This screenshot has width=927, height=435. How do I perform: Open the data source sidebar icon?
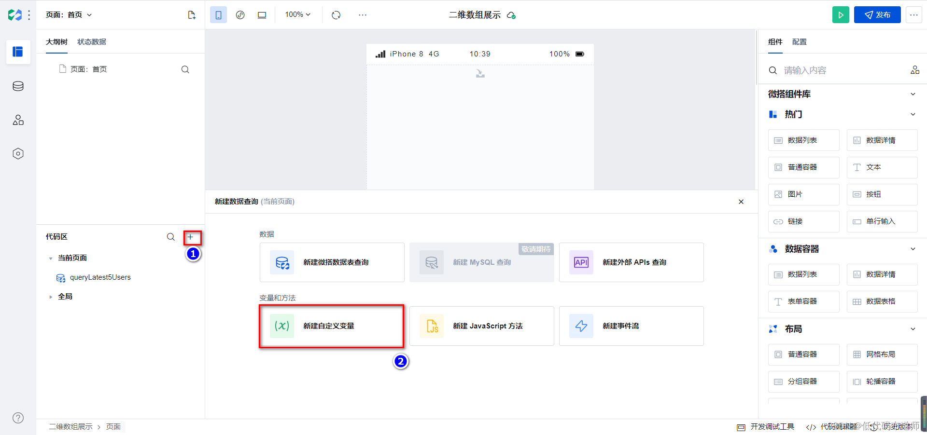click(18, 86)
